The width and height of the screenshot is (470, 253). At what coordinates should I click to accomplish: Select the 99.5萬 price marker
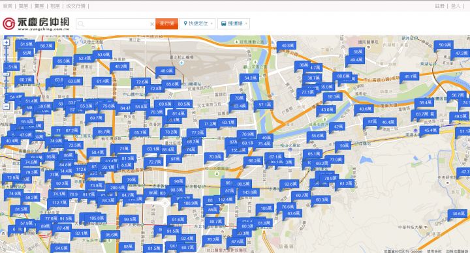click(x=129, y=220)
